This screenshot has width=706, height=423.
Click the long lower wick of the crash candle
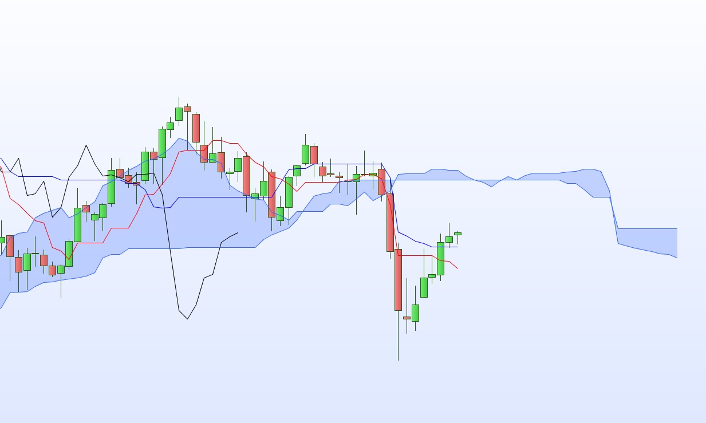(398, 335)
